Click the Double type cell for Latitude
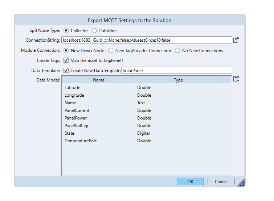This screenshot has height=201, width=274. pyautogui.click(x=144, y=88)
